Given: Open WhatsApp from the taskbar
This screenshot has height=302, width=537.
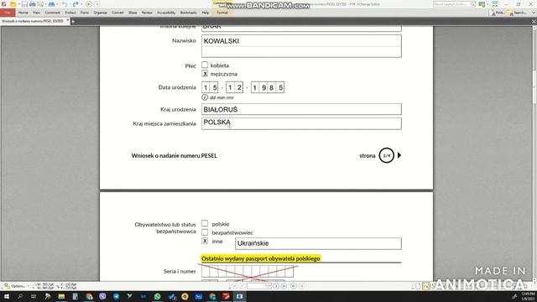Looking at the screenshot, I should pos(157,296).
